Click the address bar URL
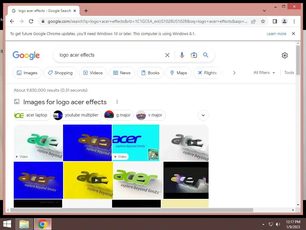The width and height of the screenshot is (306, 230). click(x=148, y=21)
